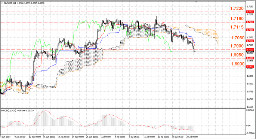
Task: Click the 1.7070 price scale value
Action: (x=250, y=37)
